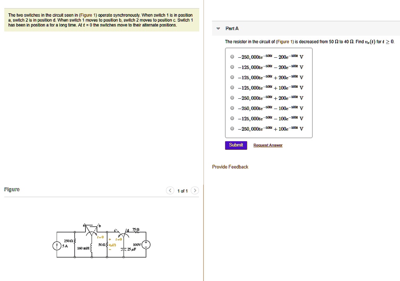Submit the selected answer

(236, 145)
